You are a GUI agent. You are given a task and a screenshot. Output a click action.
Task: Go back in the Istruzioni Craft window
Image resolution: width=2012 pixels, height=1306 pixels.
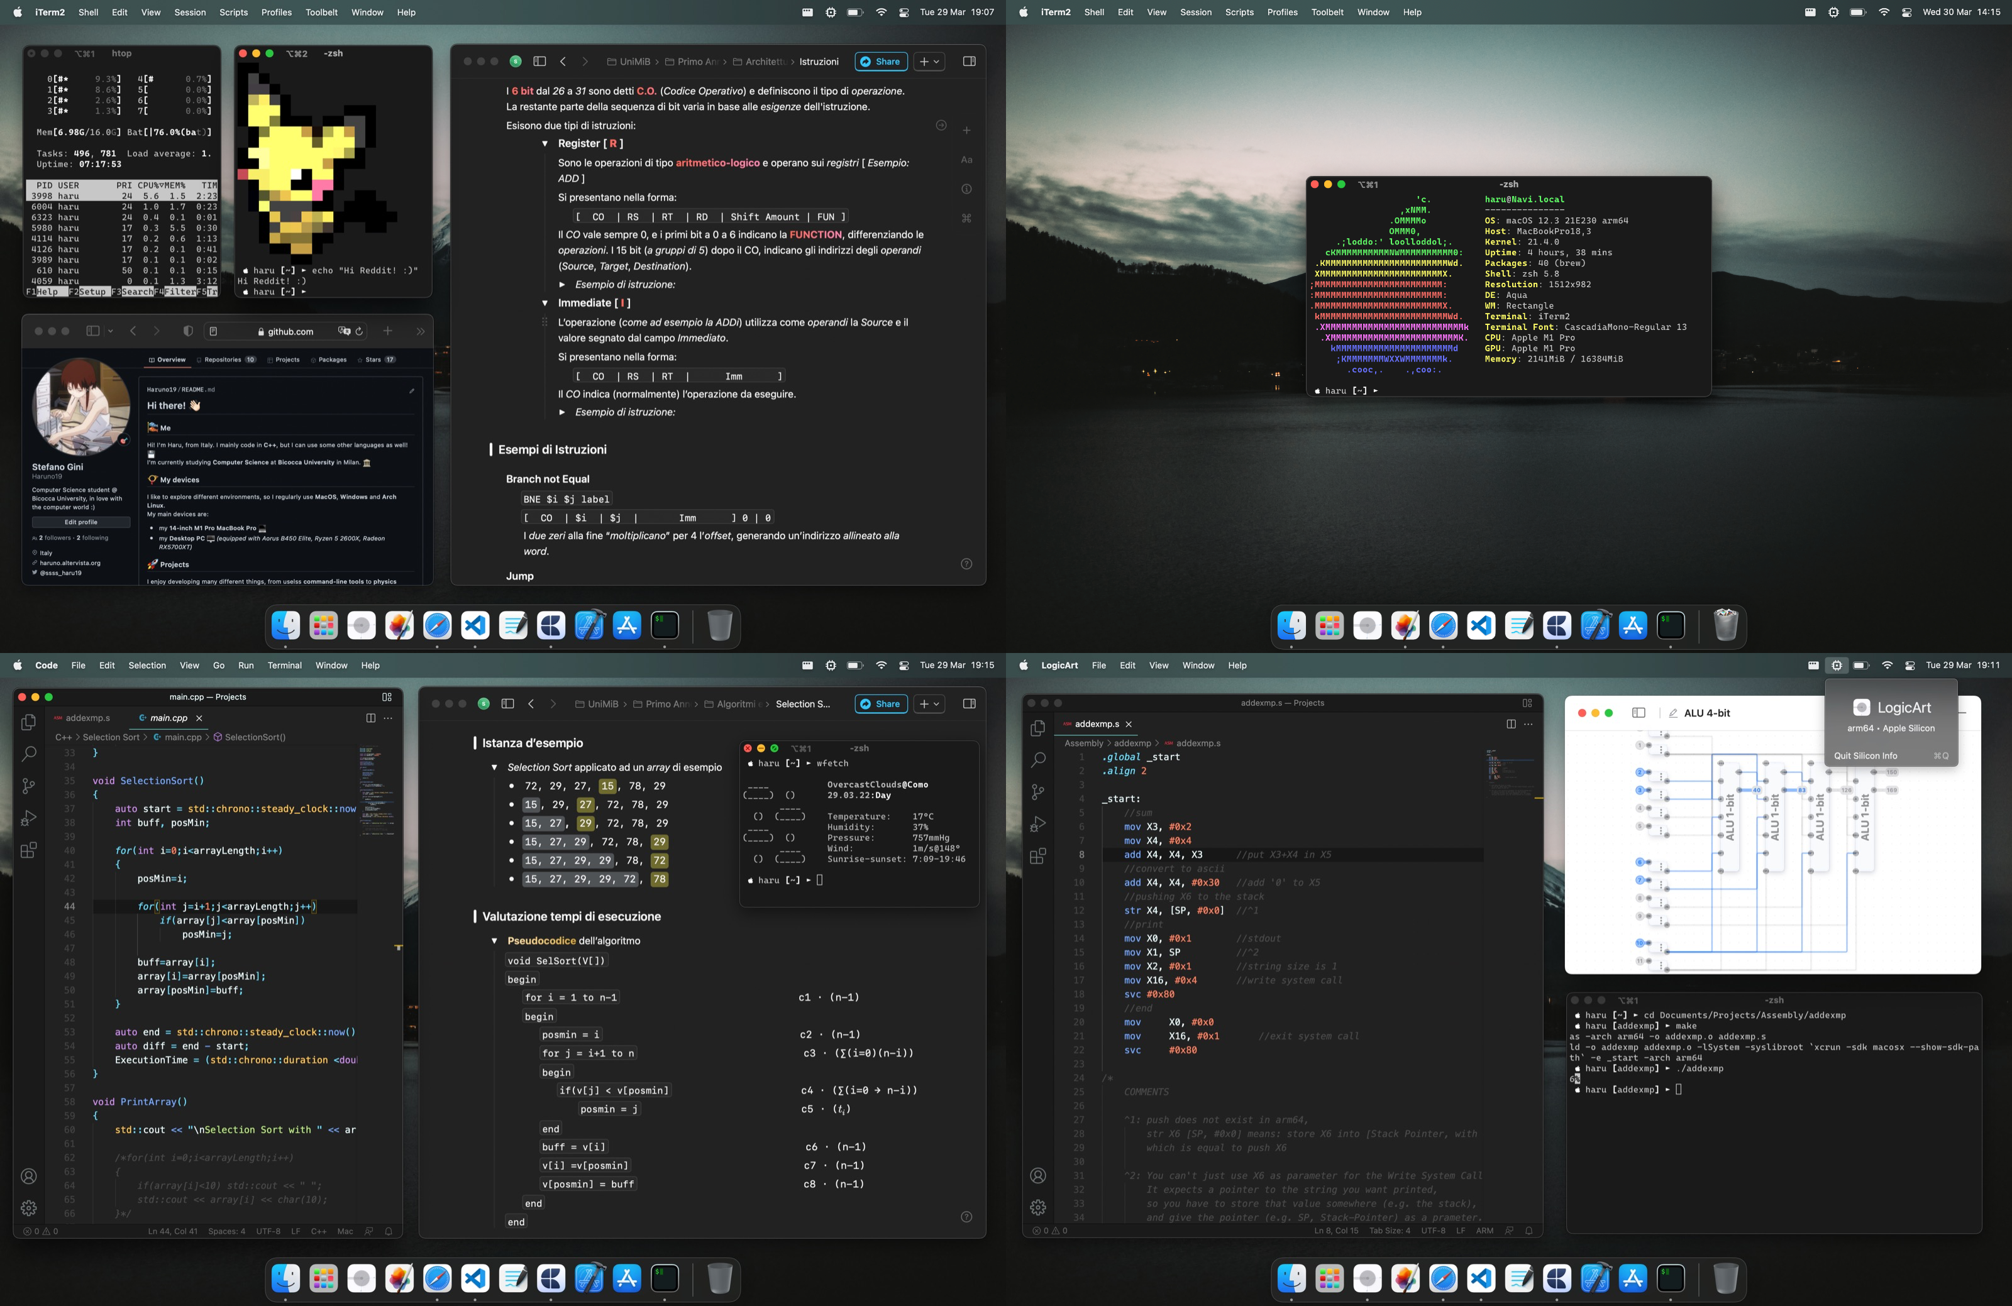point(563,62)
